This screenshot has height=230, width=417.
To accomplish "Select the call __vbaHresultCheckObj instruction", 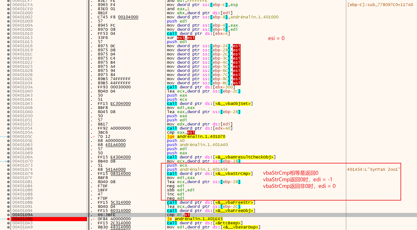I will pos(221,157).
